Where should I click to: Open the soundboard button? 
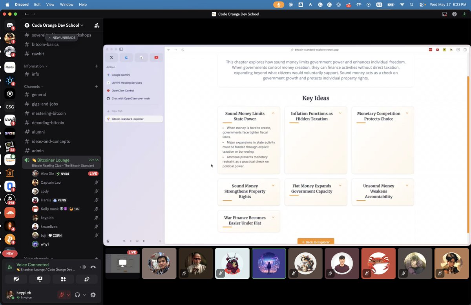click(86, 279)
